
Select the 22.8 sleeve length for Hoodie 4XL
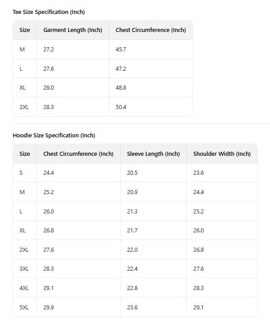point(132,288)
